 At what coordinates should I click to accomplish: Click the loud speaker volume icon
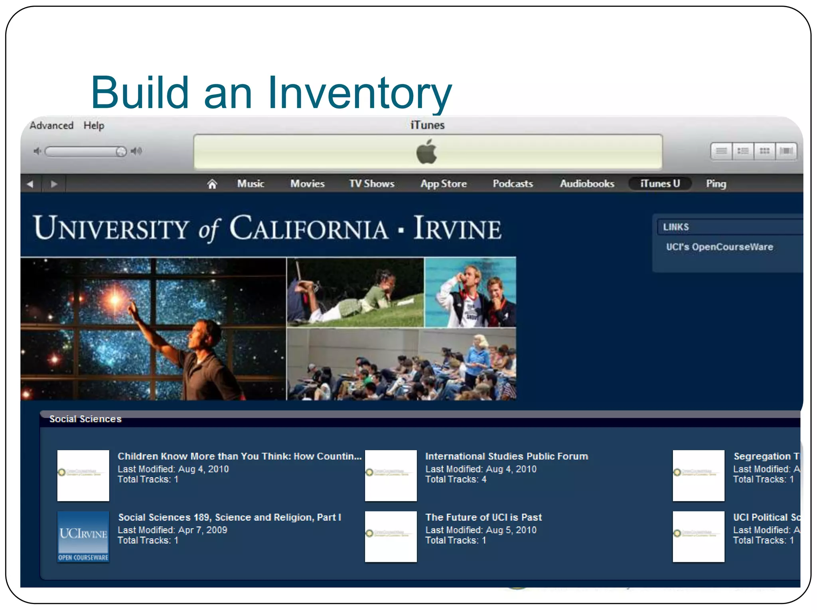pyautogui.click(x=136, y=151)
